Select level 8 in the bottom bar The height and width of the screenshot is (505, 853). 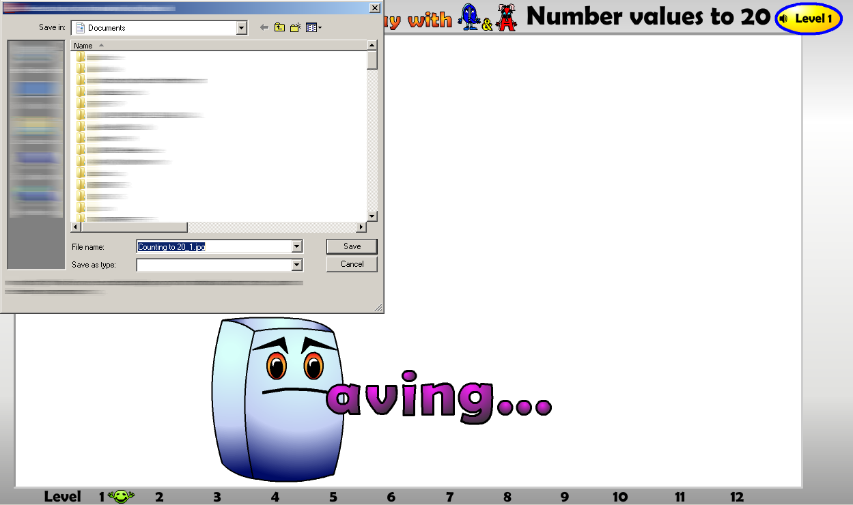coord(507,497)
